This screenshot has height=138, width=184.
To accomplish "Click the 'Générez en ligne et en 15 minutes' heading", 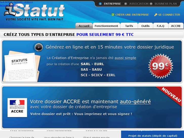I will (x=110, y=47).
